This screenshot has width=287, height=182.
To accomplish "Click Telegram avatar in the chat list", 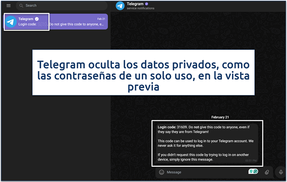I will pos(11,22).
